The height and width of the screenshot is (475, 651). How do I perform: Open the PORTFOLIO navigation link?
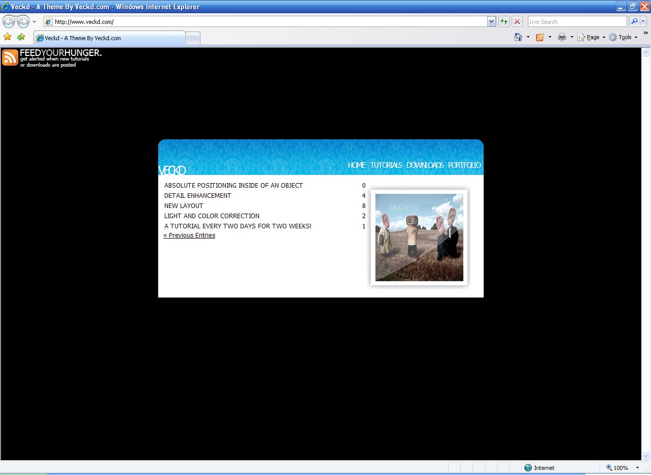pos(464,165)
